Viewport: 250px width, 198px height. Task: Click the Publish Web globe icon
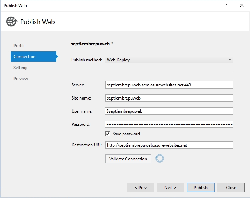coord(12,22)
